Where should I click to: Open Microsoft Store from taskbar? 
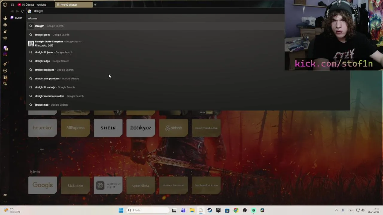(x=227, y=210)
